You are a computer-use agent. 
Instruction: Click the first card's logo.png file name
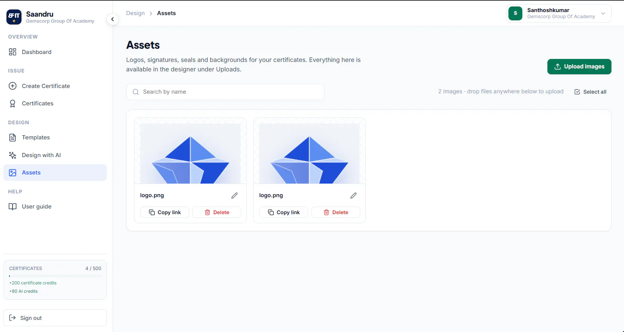click(152, 195)
